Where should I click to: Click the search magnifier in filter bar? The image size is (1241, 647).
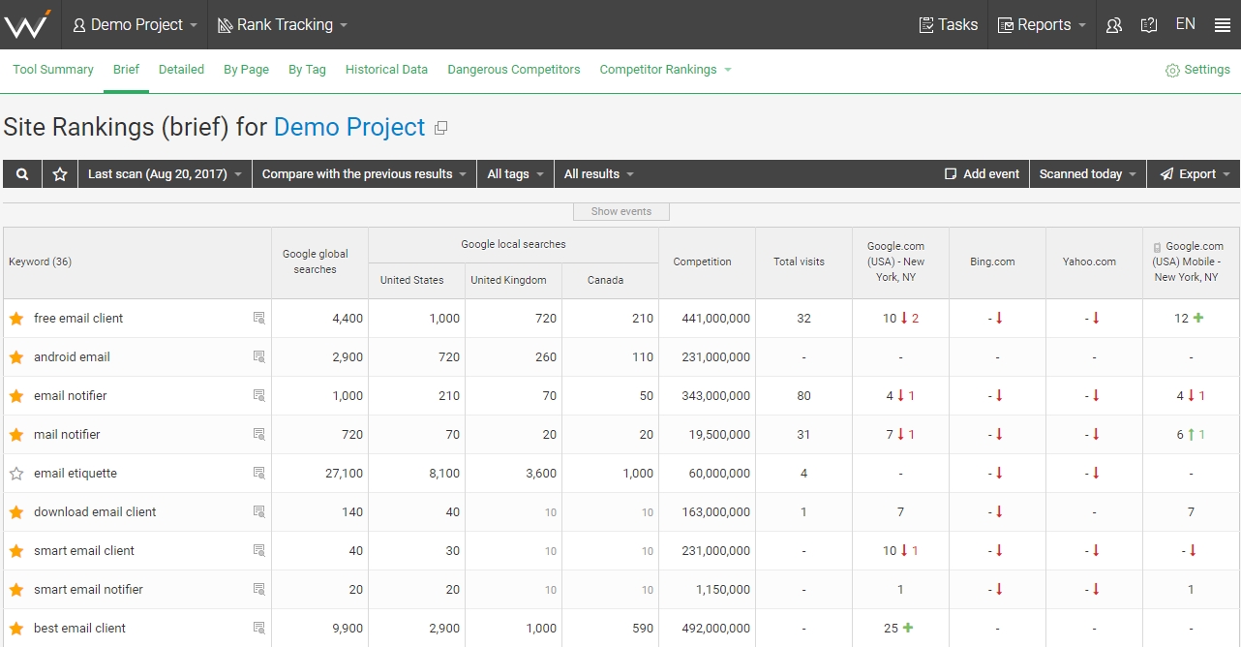pos(22,174)
